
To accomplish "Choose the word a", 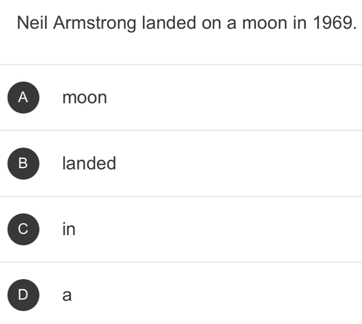I will click(66, 294).
